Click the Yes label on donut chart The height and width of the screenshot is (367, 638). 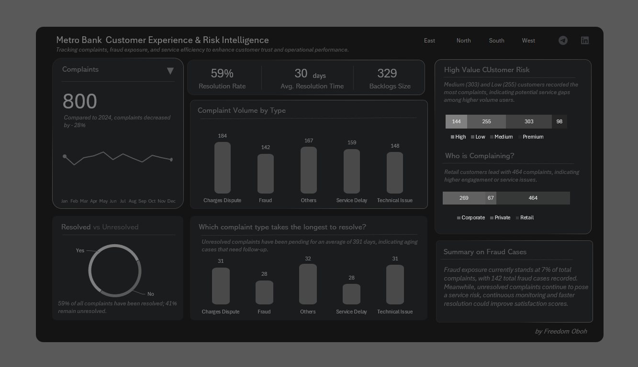pyautogui.click(x=80, y=250)
